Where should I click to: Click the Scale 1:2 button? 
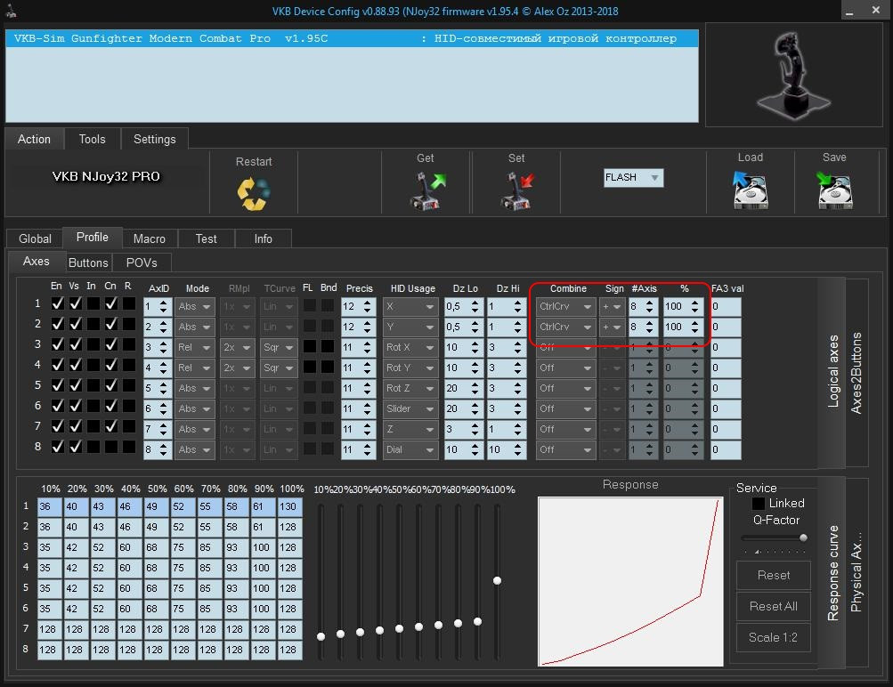pos(774,637)
